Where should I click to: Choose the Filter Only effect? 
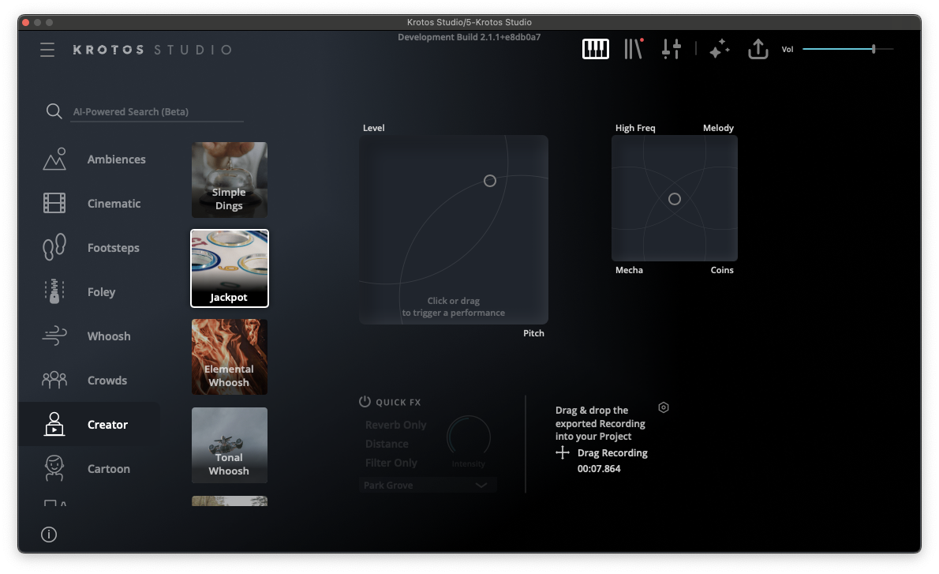(391, 463)
